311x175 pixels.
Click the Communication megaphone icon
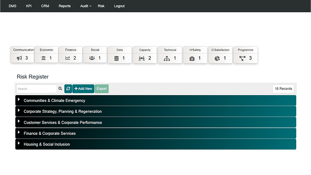[19, 58]
